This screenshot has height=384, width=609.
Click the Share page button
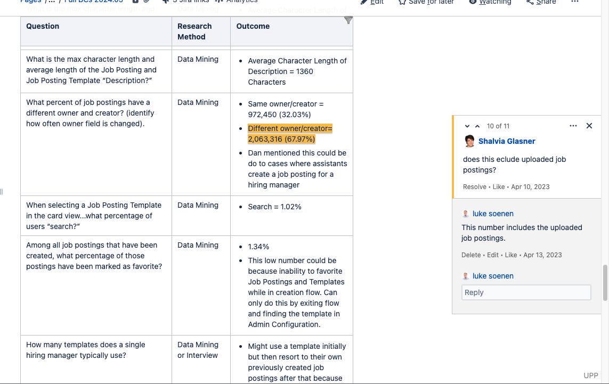coord(541,2)
